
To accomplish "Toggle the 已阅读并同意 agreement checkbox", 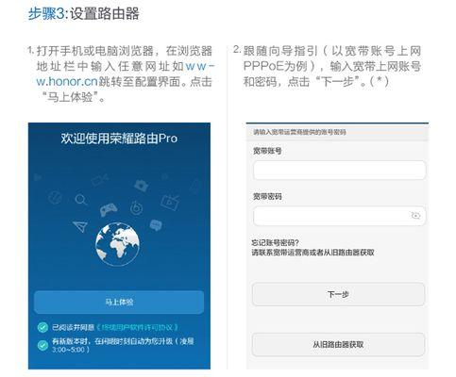I will [42, 327].
